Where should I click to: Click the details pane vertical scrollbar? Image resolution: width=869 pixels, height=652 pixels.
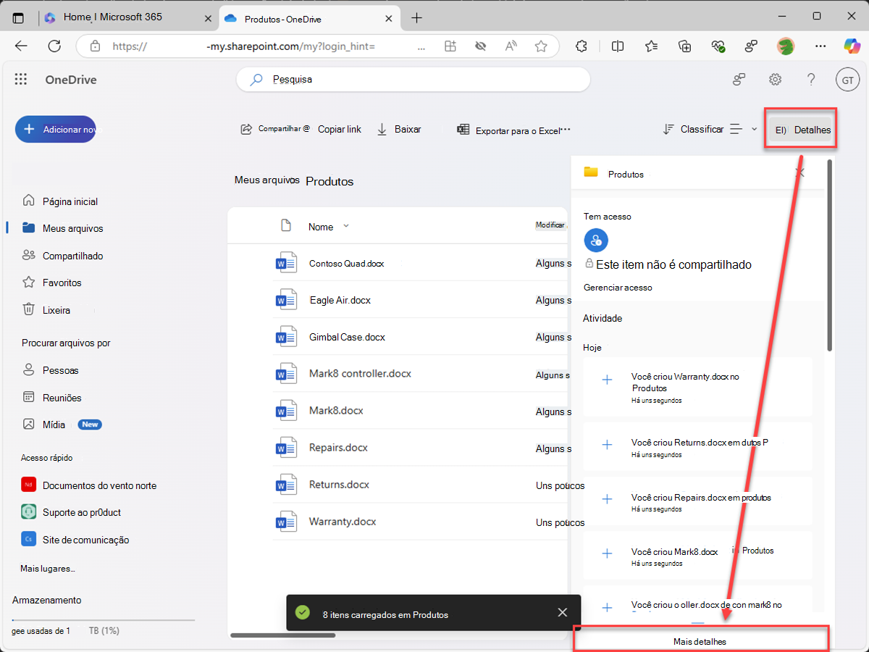(x=829, y=255)
